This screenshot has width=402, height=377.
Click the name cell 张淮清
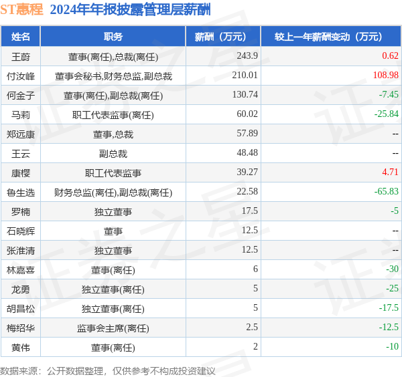click(x=21, y=251)
